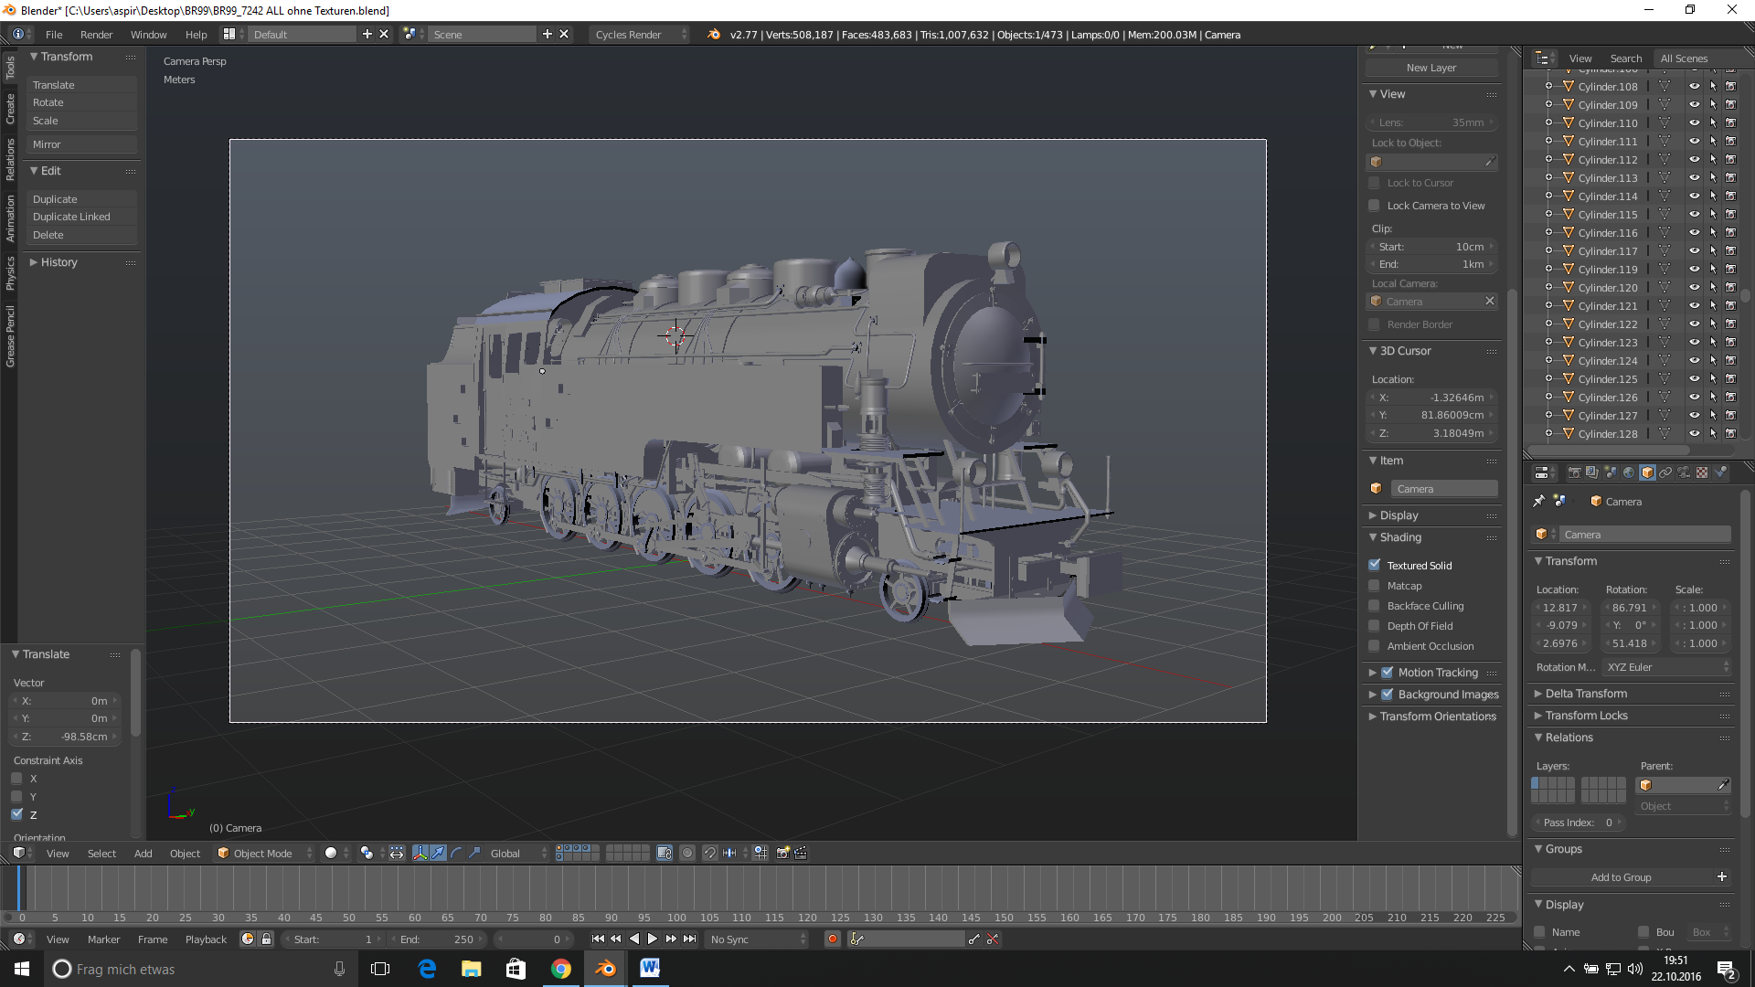Open object constraints tab (chain icon)
This screenshot has width=1755, height=987.
point(1665,472)
